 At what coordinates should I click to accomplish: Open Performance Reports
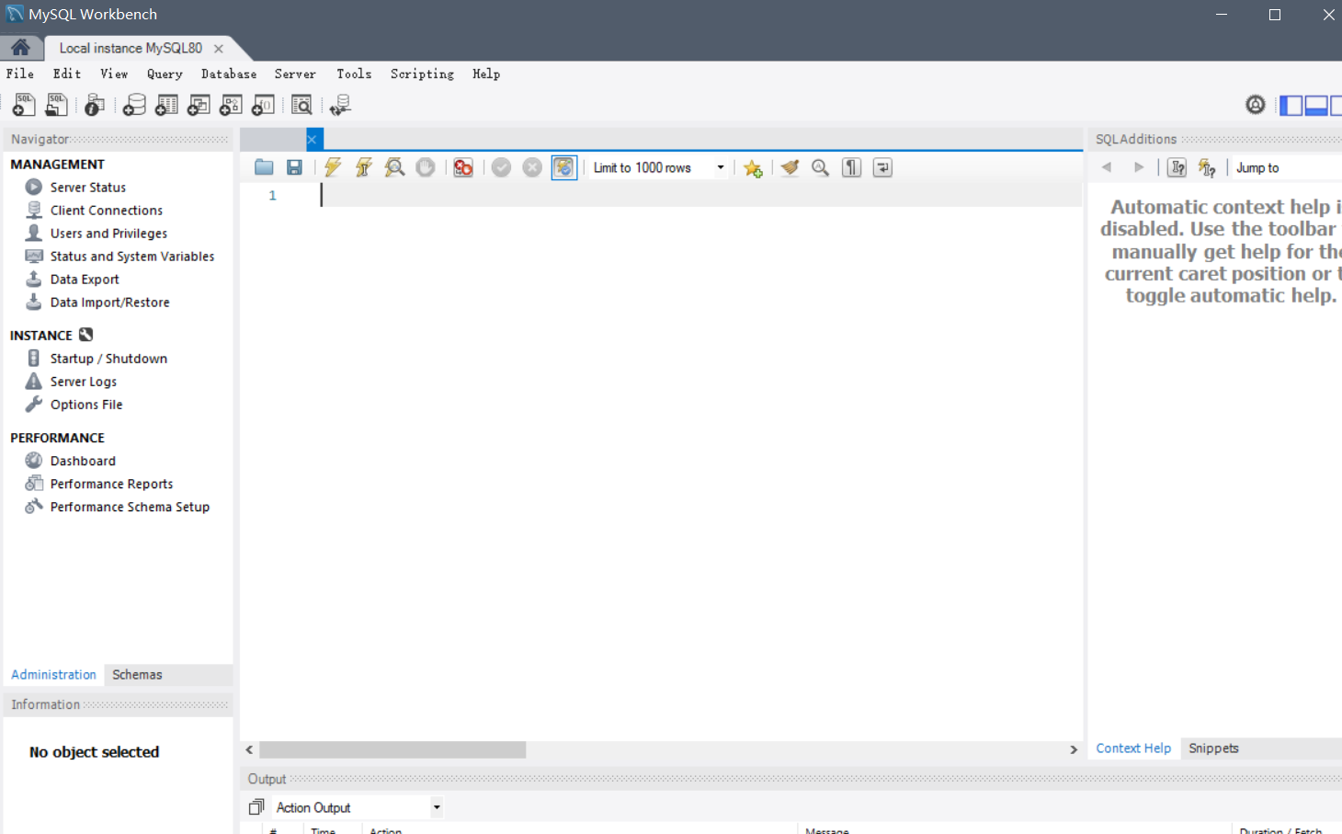(111, 484)
